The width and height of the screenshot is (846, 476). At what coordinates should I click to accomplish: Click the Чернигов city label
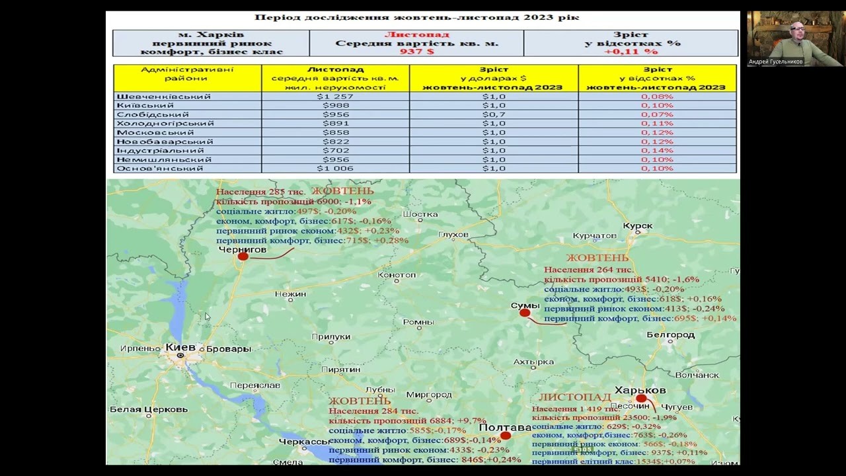pos(243,250)
